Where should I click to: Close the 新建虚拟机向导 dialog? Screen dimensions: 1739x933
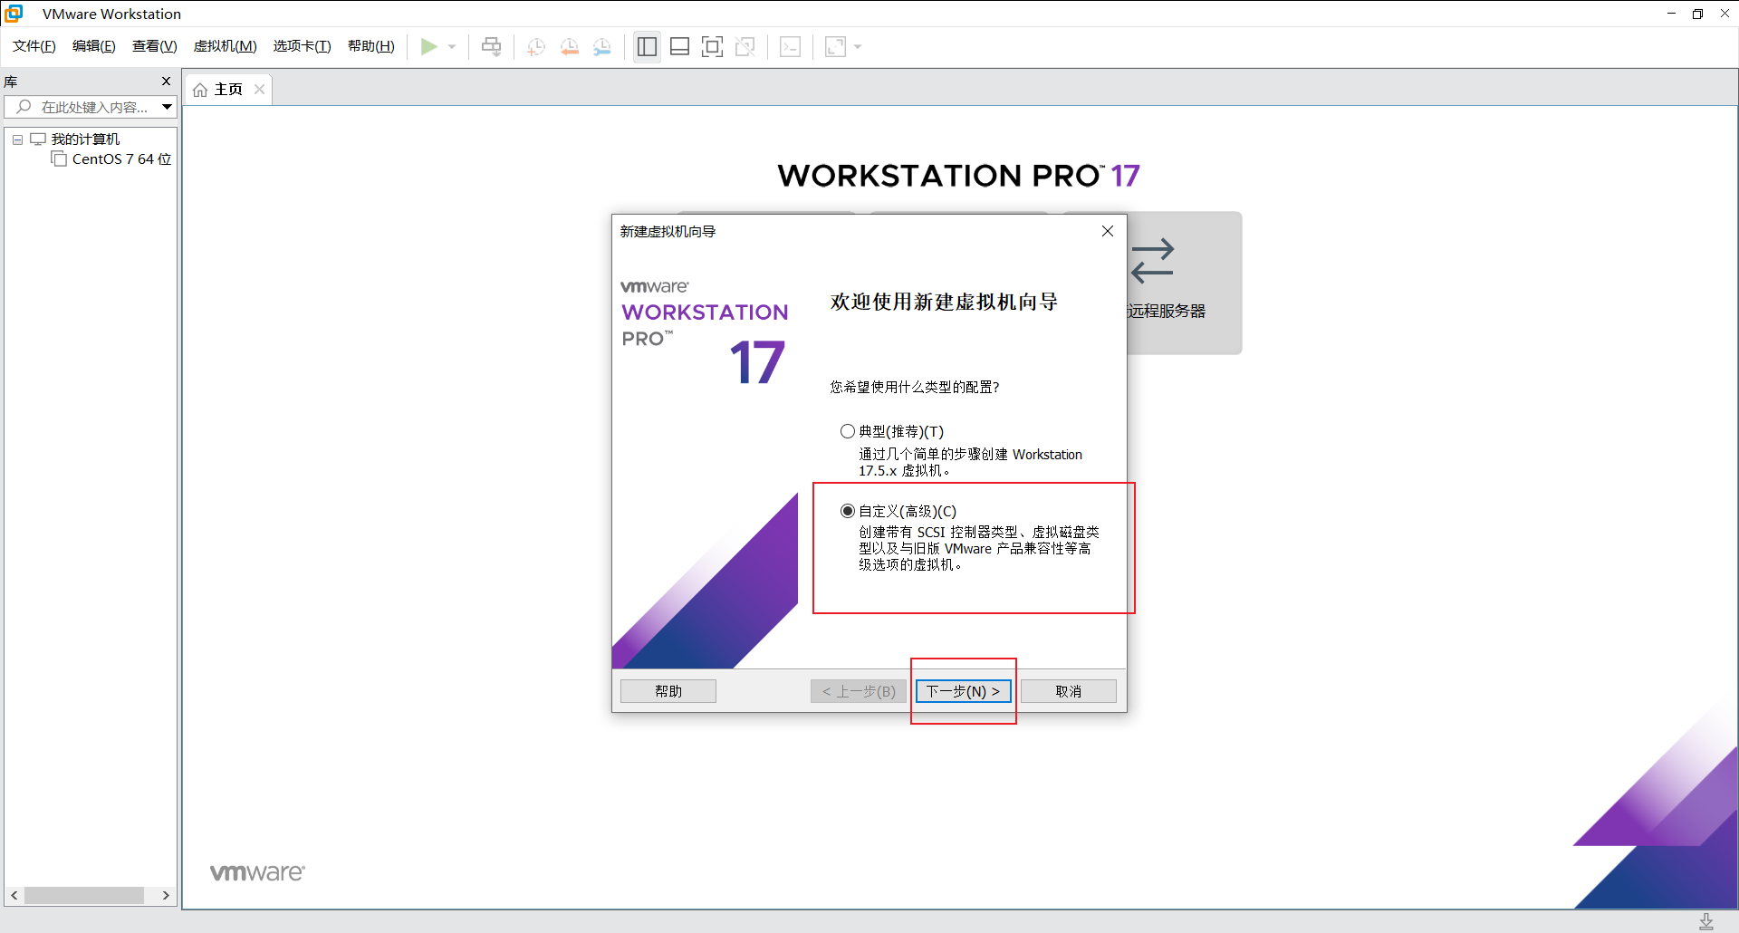[x=1107, y=231]
